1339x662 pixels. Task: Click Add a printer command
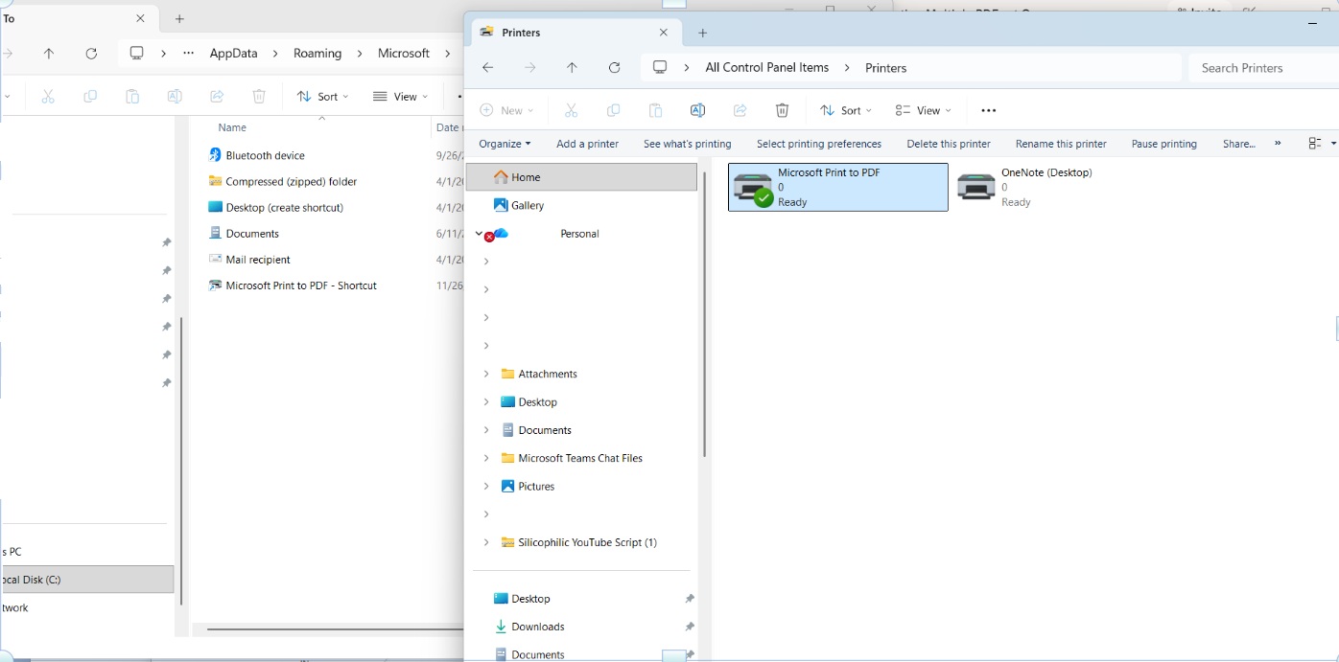point(587,144)
